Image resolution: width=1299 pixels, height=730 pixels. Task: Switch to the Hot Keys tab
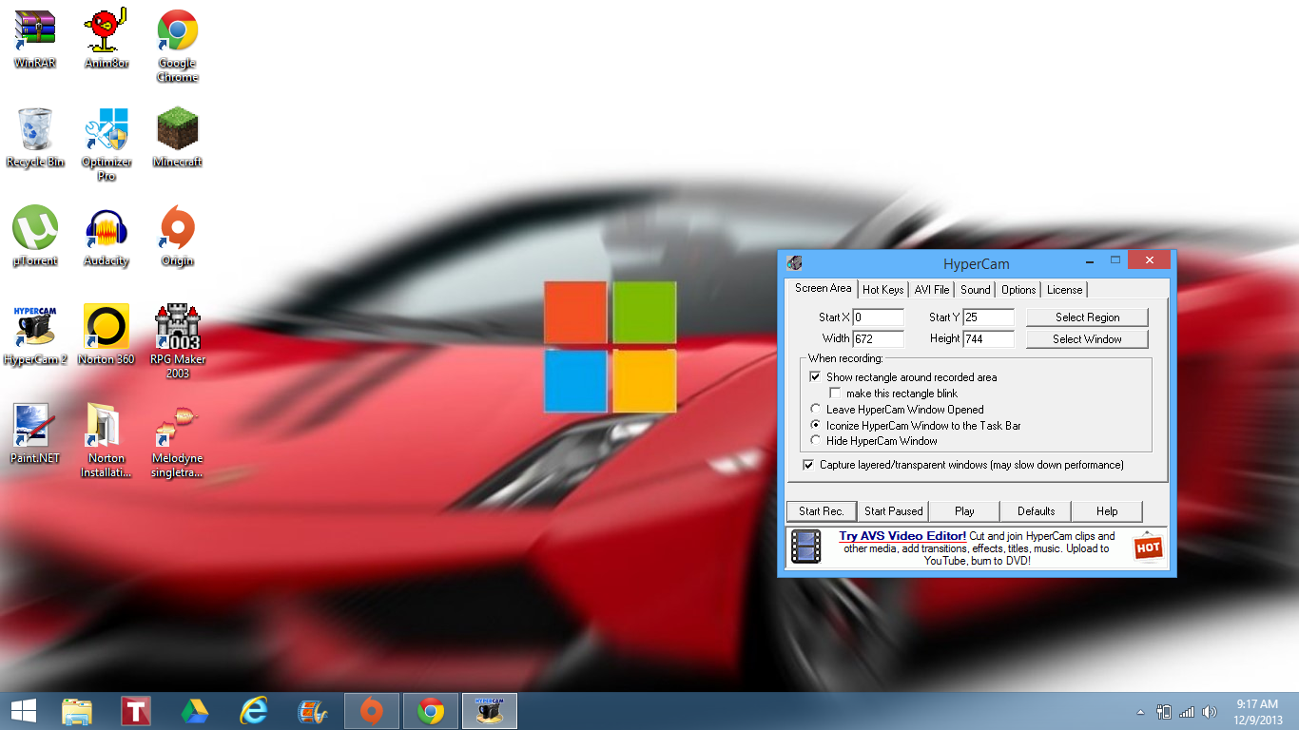click(x=883, y=290)
